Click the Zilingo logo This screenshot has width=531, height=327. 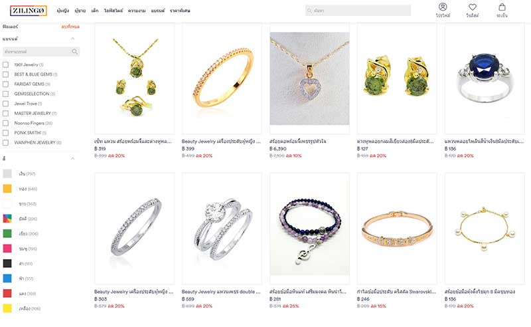[x=28, y=11]
